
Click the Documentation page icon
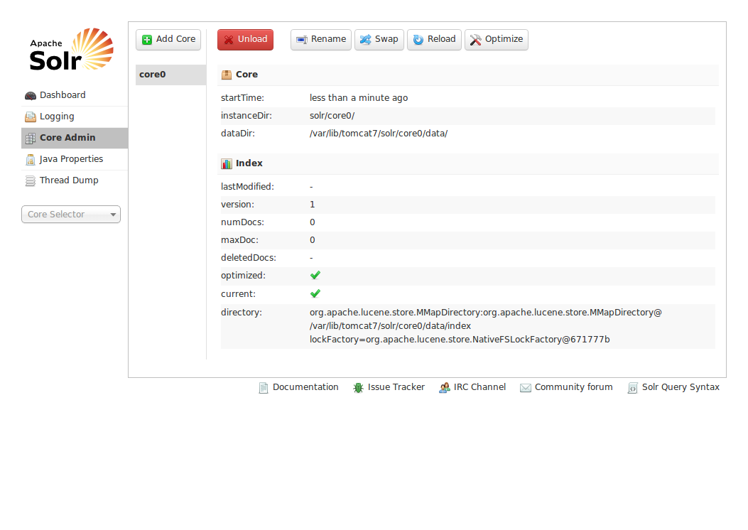[264, 388]
